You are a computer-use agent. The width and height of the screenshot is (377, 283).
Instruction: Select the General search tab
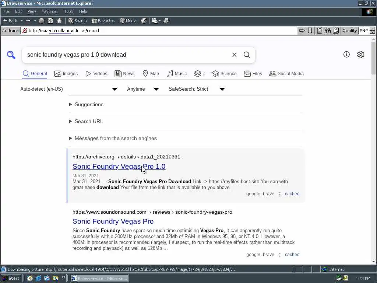pyautogui.click(x=35, y=74)
